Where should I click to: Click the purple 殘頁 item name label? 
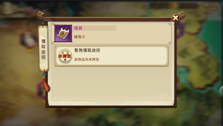78,28
